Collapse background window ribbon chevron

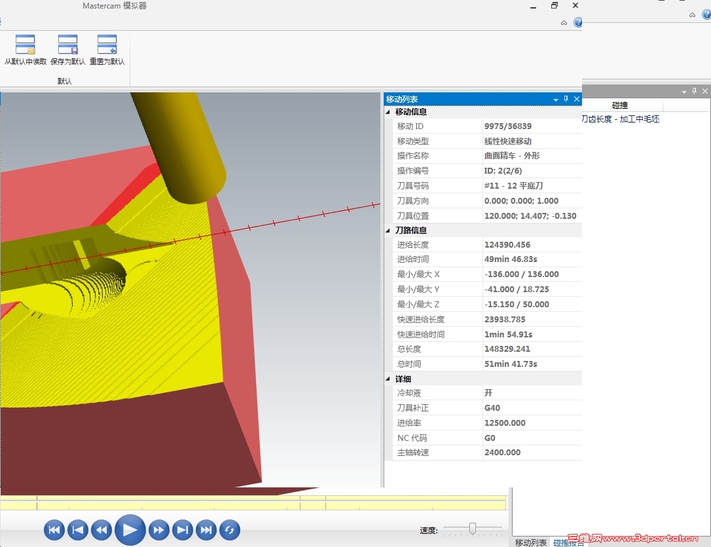tap(692, 15)
